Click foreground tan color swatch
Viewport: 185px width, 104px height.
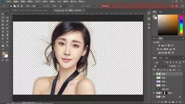[x=4, y=53]
